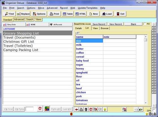
Task: Click the printer icon below the list
Action: 81,109
